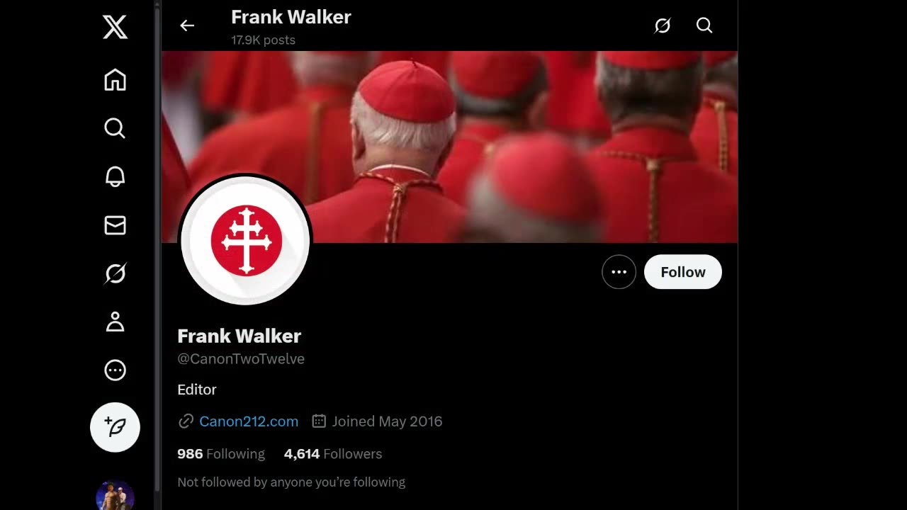Follow Frank Walker
The image size is (907, 510).
click(683, 272)
